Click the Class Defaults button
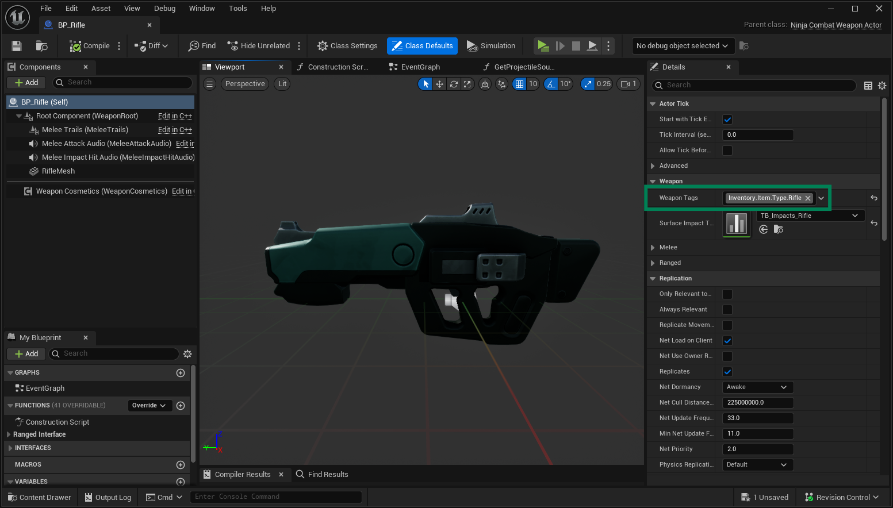This screenshot has height=508, width=893. (422, 46)
